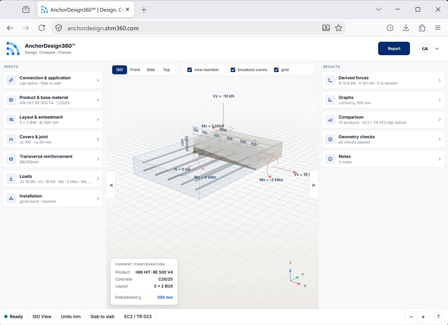Click the Covers & joint spacing icon
Viewport: 448px width, 325px height.
(11, 139)
